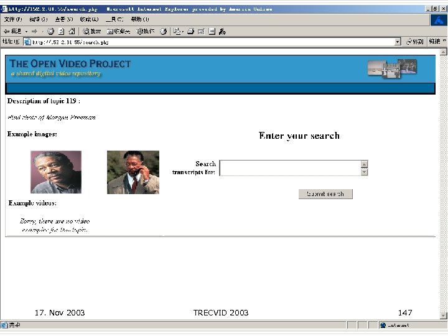448x336 pixels.
Task: Click the 17. Nov 2003 date text
Action: pos(60,312)
